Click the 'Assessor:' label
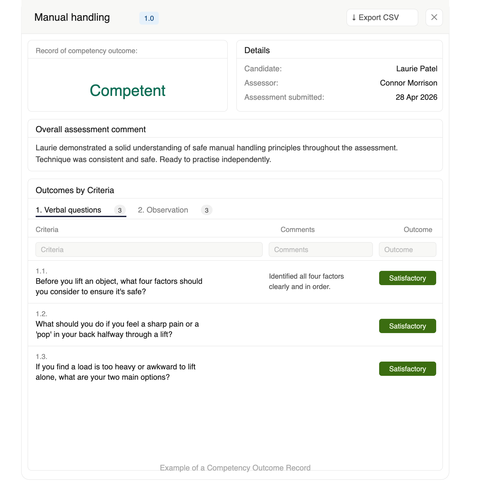Image resolution: width=477 pixels, height=486 pixels. (261, 83)
